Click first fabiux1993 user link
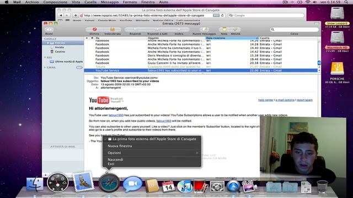This screenshot has height=198, width=353. tap(116, 115)
